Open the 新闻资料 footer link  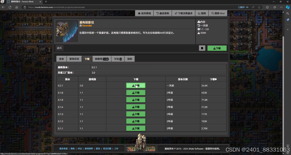coord(89,149)
